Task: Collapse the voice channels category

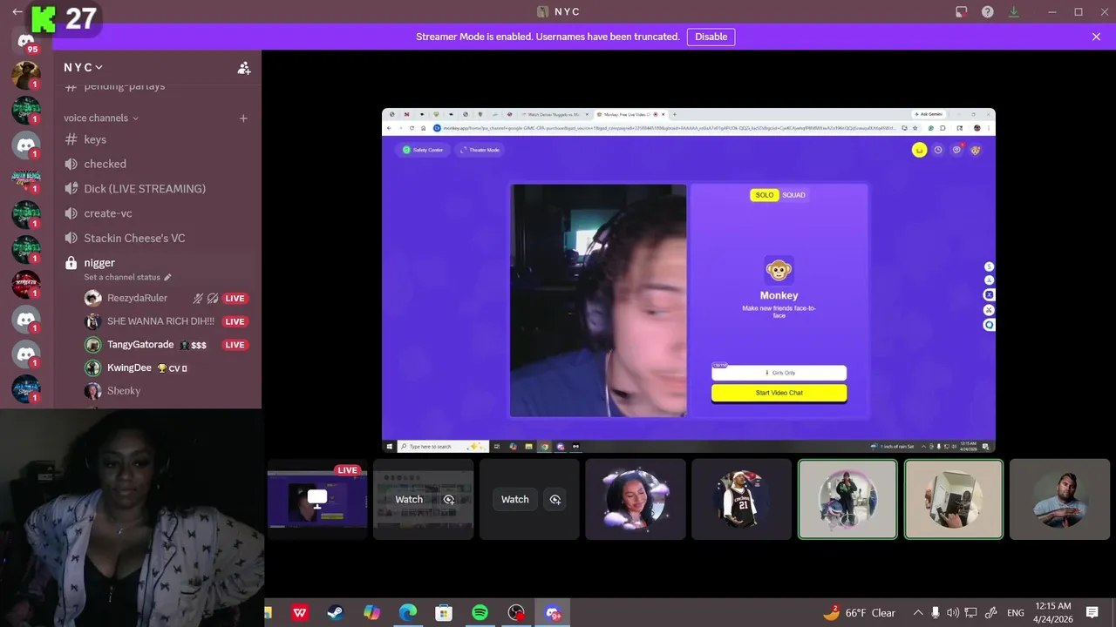Action: click(101, 118)
